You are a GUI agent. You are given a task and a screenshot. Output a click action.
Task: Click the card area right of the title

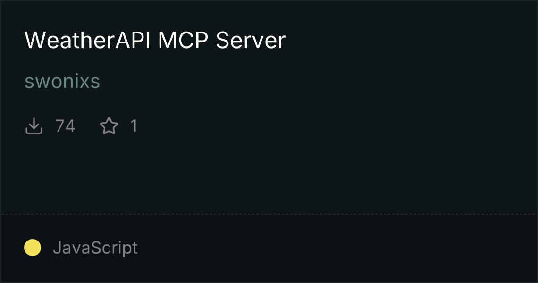pyautogui.click(x=410, y=40)
